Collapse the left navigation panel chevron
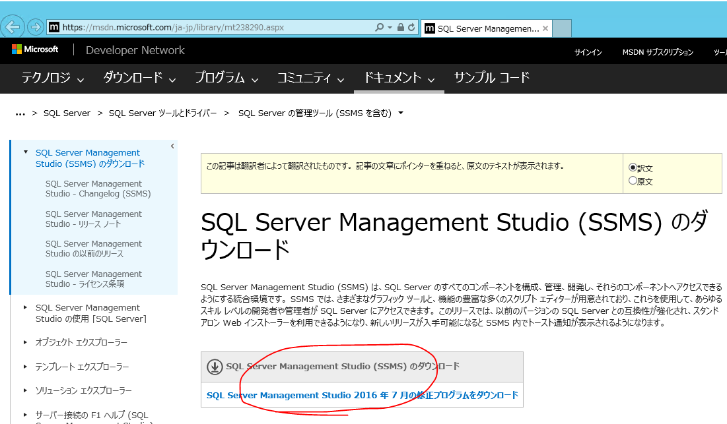This screenshot has width=727, height=424. point(172,146)
